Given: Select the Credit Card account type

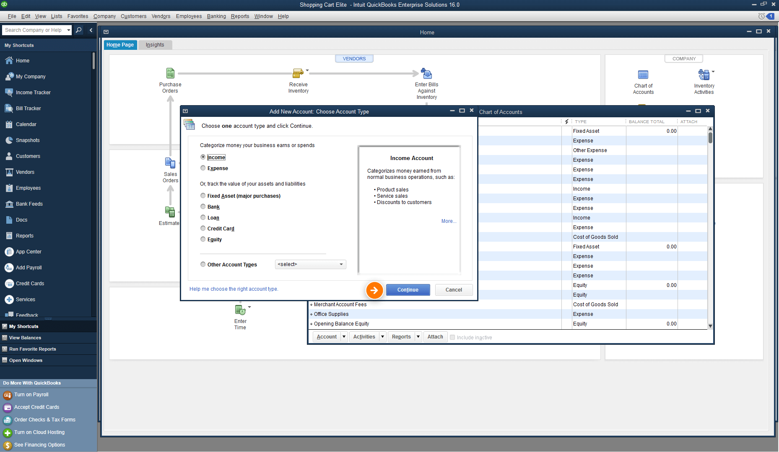Looking at the screenshot, I should (x=203, y=228).
